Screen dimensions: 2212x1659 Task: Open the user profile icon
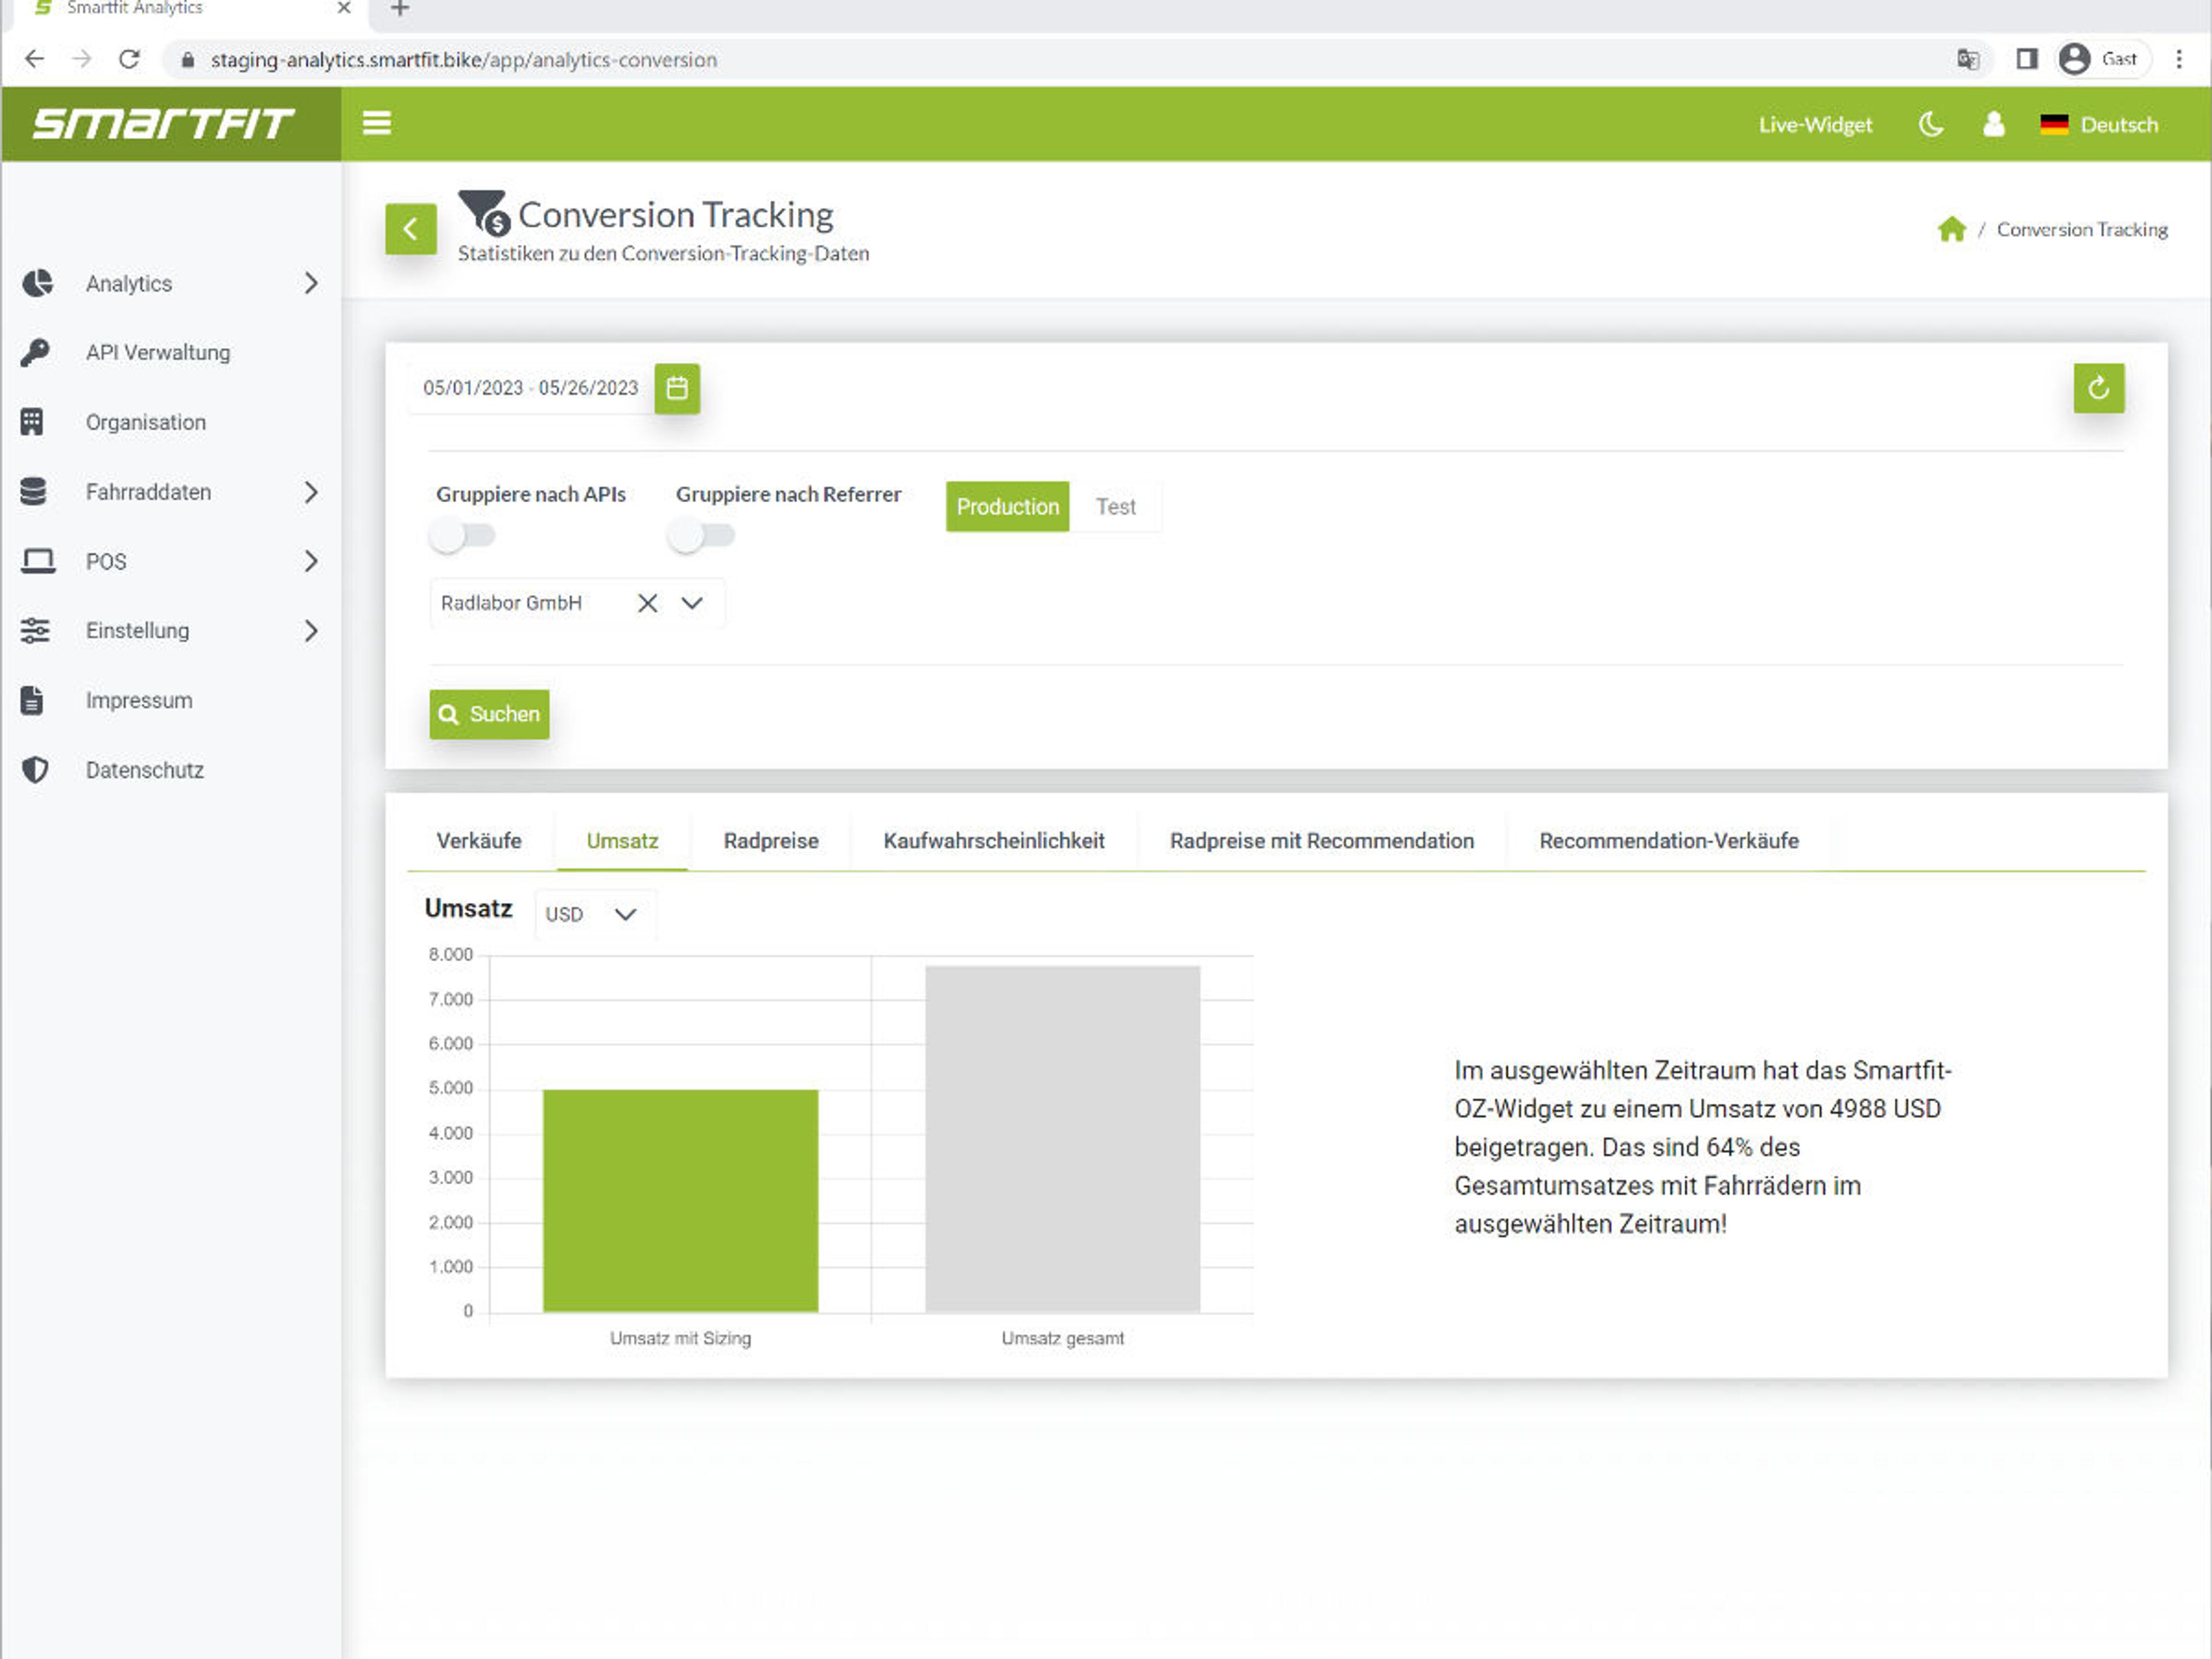[x=1993, y=125]
